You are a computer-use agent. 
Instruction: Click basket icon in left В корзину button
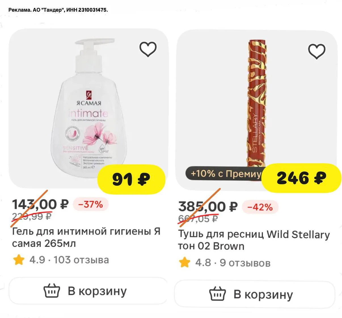point(52,291)
